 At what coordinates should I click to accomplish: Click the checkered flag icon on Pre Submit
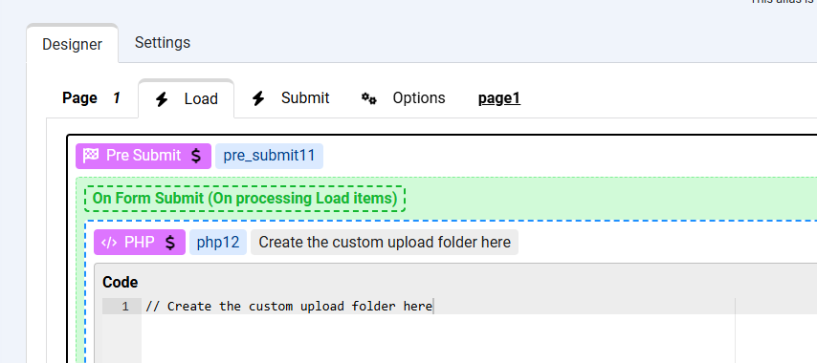[x=91, y=156]
